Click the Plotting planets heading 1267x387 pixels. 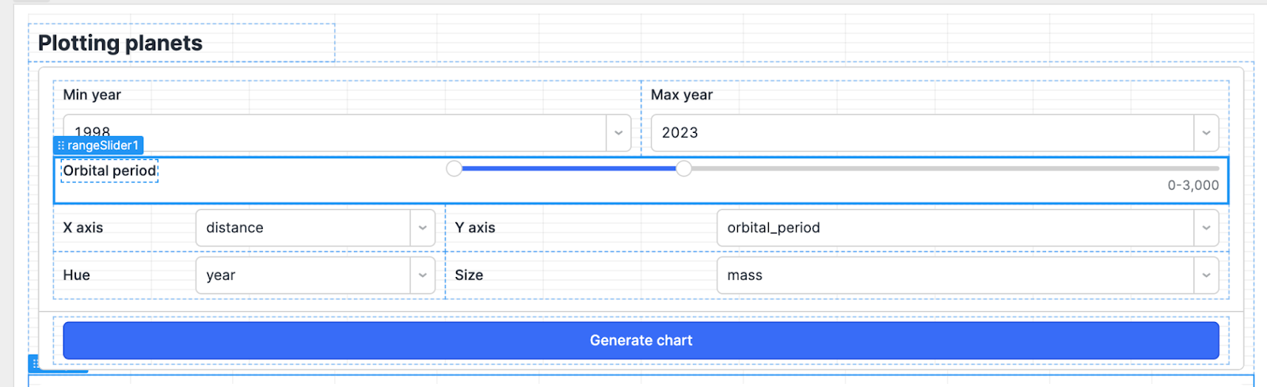point(120,44)
